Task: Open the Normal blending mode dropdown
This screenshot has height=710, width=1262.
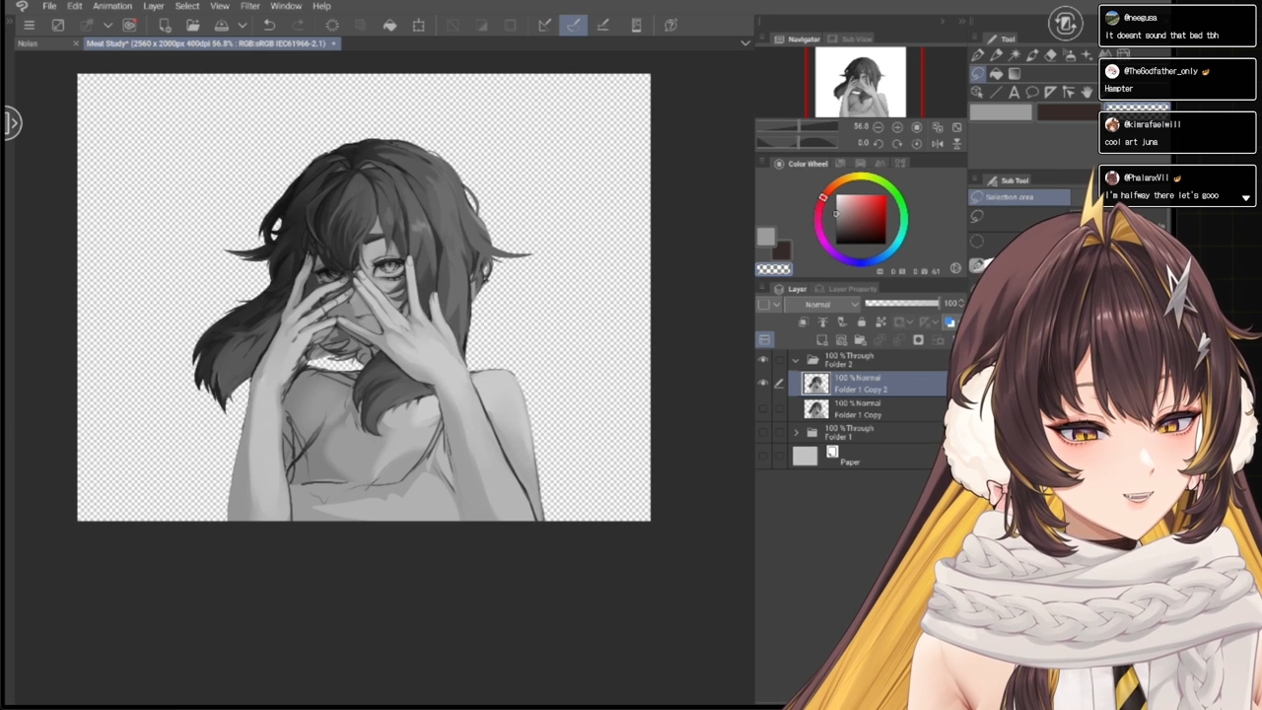Action: tap(823, 304)
